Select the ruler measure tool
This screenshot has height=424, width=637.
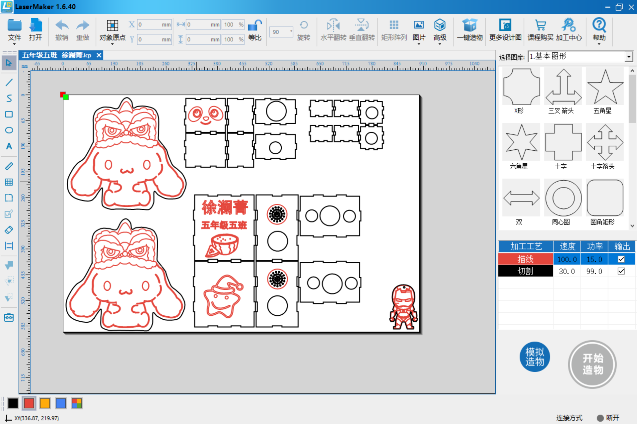coord(9,166)
